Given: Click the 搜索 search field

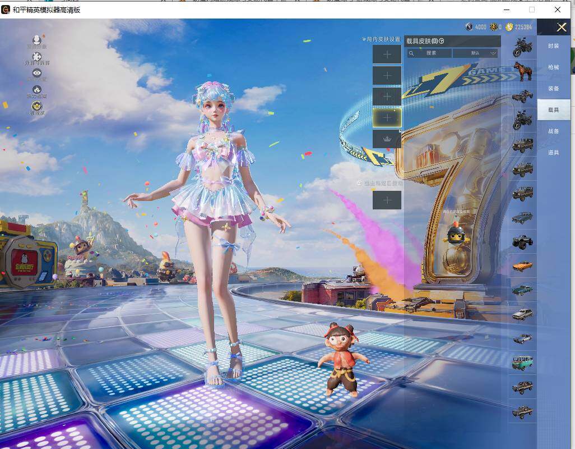Looking at the screenshot, I should [429, 53].
